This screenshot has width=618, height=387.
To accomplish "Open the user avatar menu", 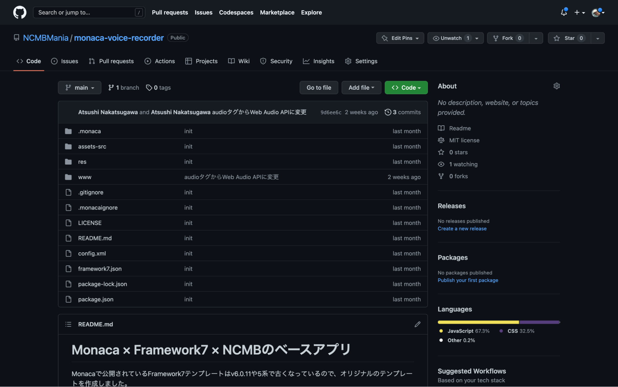I will (x=598, y=12).
